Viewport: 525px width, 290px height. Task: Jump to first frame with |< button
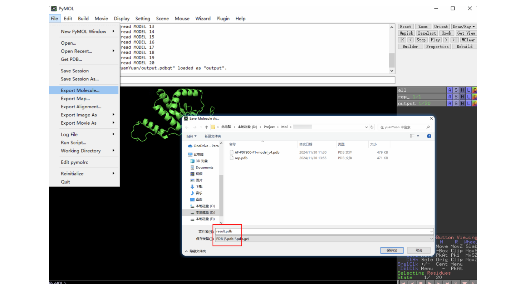click(403, 40)
